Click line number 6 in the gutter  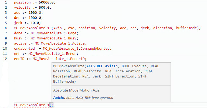click(6, 28)
